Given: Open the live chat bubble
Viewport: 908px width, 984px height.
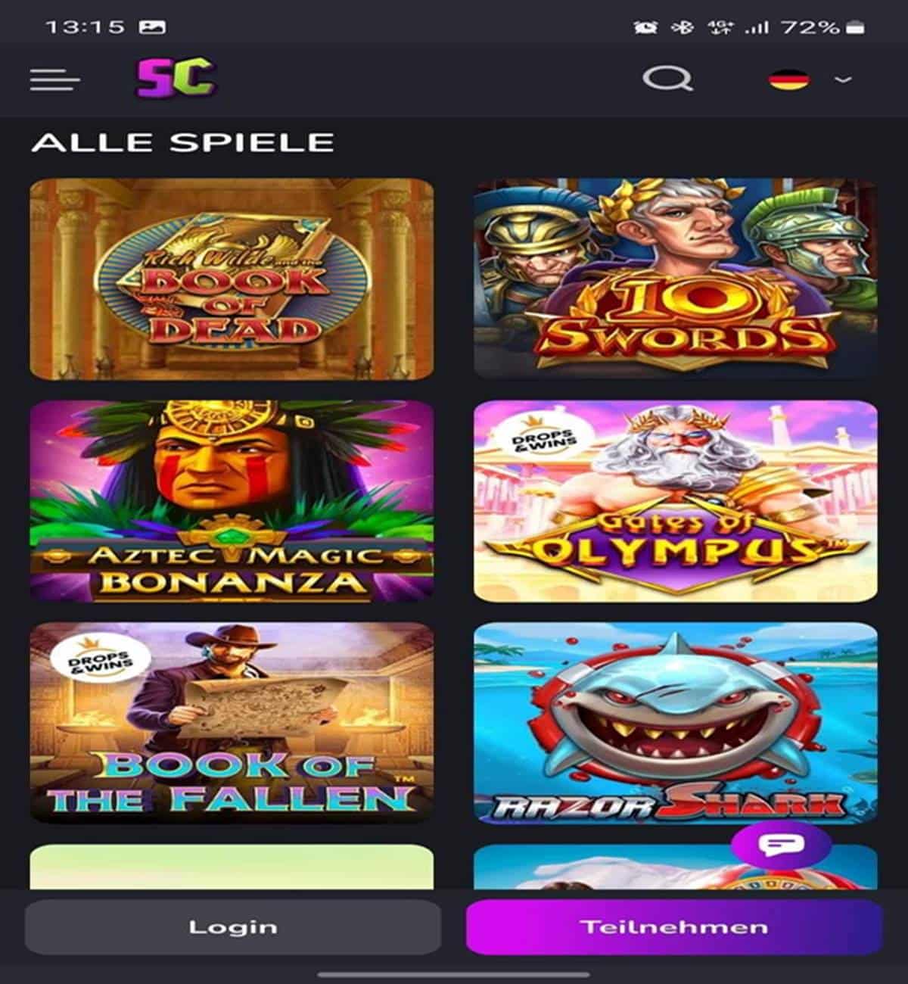Looking at the screenshot, I should pyautogui.click(x=782, y=845).
